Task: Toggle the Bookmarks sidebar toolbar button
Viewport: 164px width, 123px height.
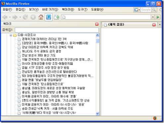Action: (x=49, y=17)
